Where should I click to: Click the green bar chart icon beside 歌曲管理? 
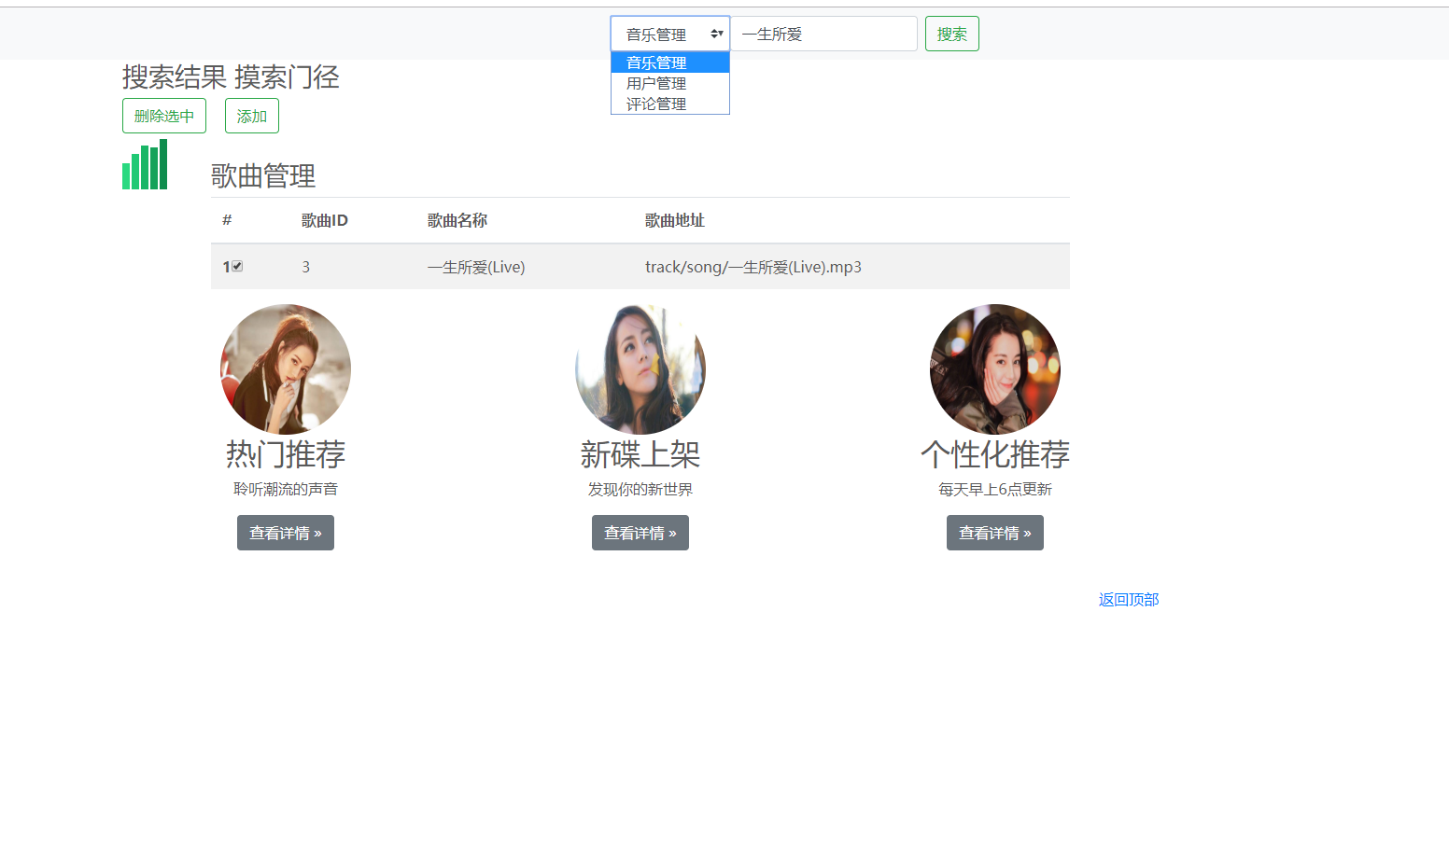pyautogui.click(x=144, y=165)
